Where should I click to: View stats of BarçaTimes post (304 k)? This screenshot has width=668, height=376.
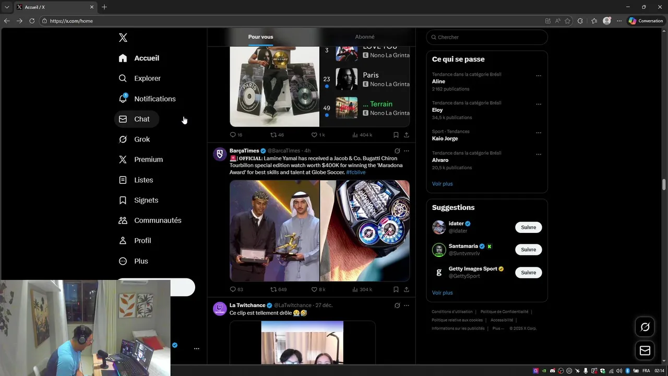[x=362, y=289]
